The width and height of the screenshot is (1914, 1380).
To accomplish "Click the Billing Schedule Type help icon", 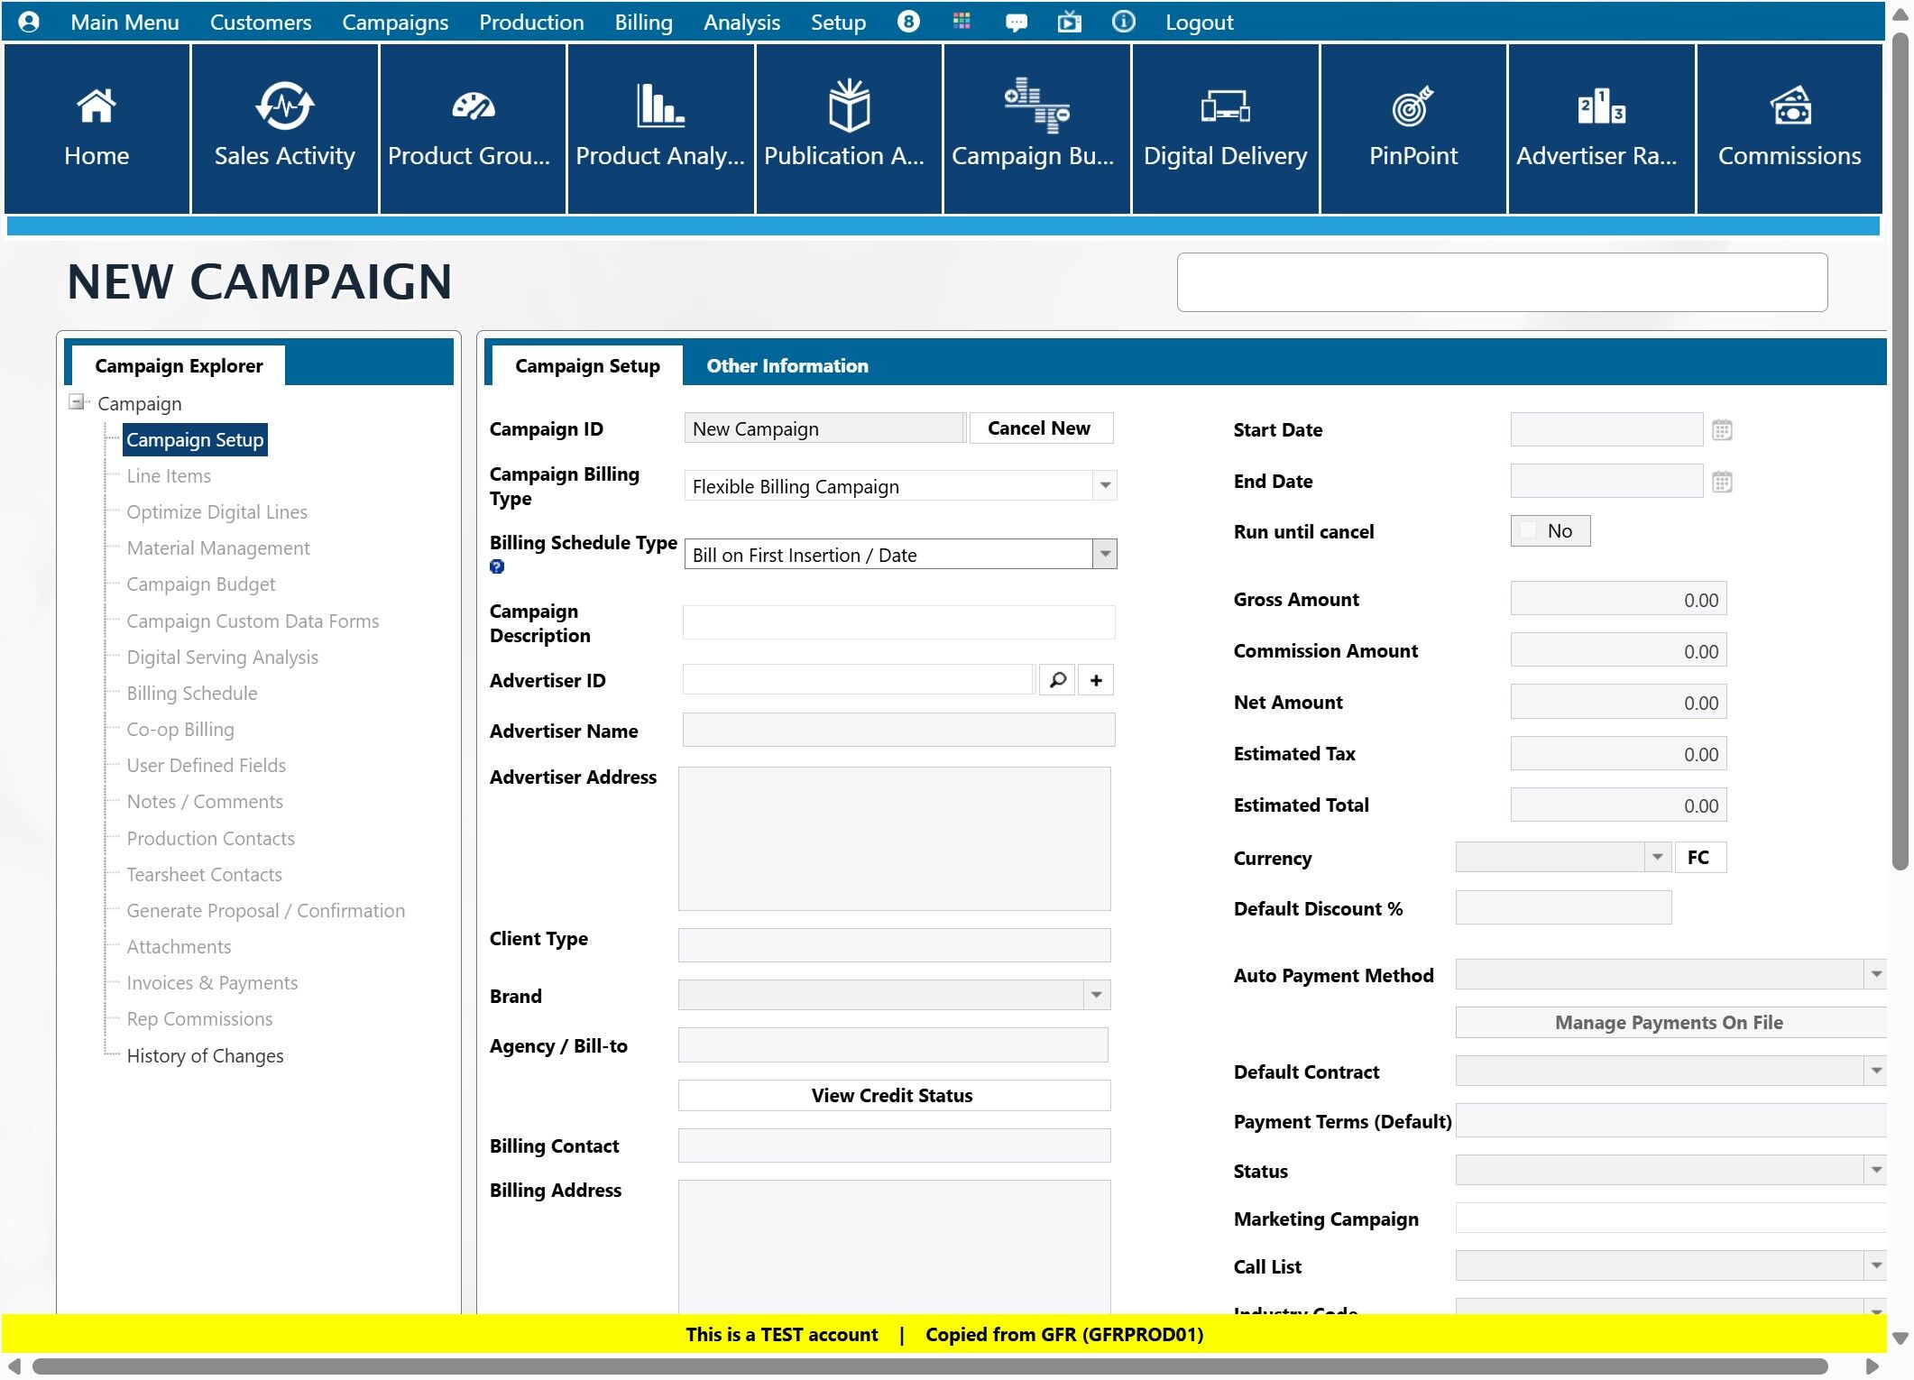I will [497, 567].
